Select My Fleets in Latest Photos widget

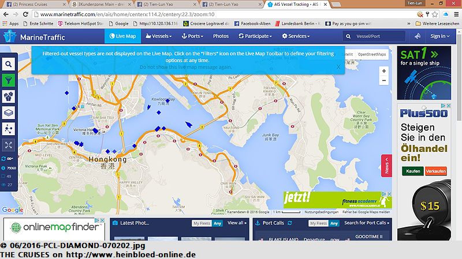click(202, 223)
